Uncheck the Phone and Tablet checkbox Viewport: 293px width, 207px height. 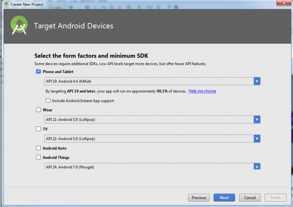click(38, 72)
